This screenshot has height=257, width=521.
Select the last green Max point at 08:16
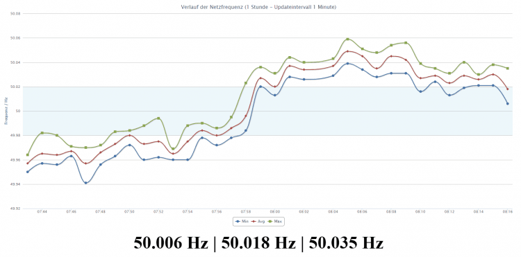pyautogui.click(x=508, y=68)
